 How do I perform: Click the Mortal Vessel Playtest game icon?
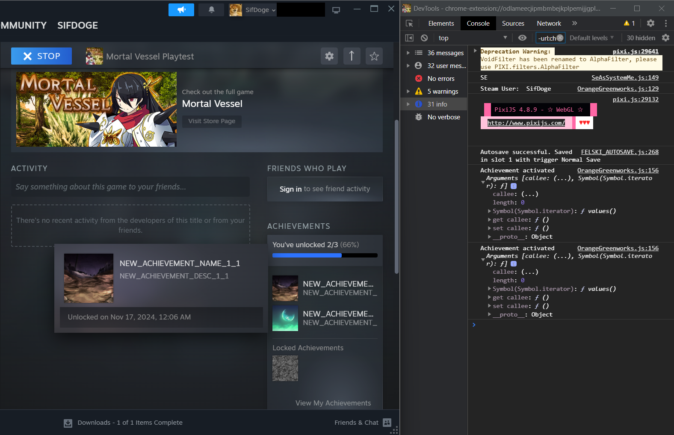(x=95, y=56)
